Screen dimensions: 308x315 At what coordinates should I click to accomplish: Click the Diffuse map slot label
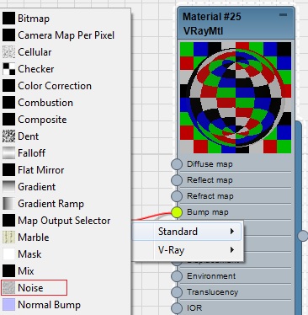[x=210, y=164]
